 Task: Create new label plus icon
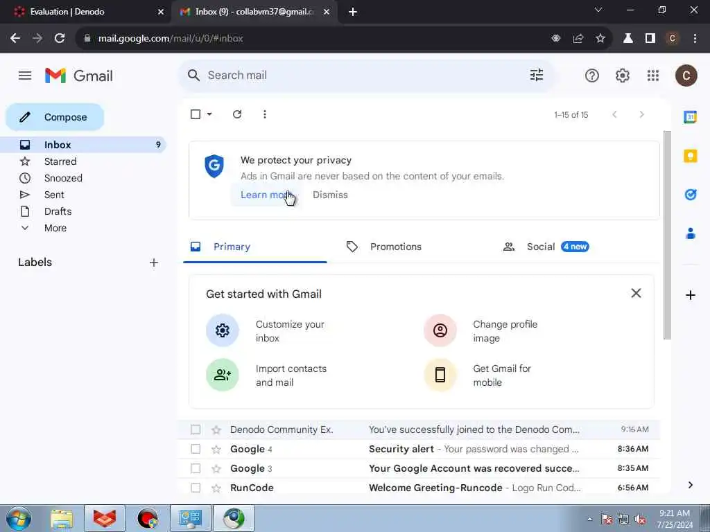tap(153, 263)
